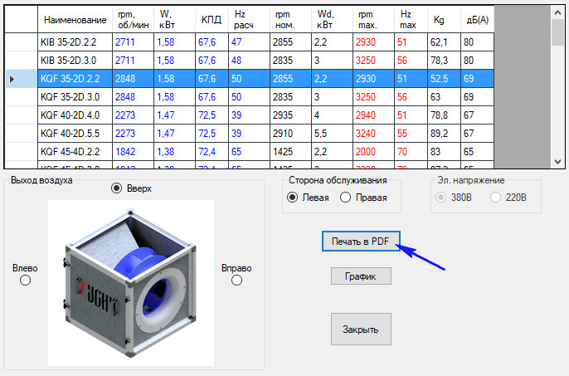Click the rpm ном. column header
The height and width of the screenshot is (376, 569).
coord(290,20)
